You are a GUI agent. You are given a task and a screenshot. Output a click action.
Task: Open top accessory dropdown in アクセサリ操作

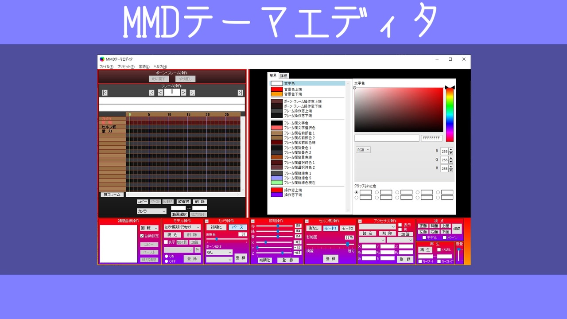point(377,227)
